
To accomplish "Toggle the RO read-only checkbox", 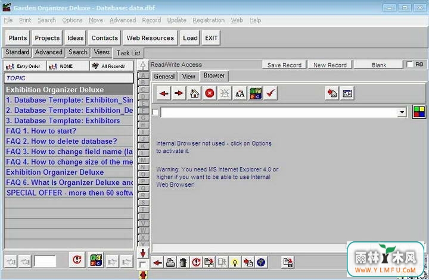I will pos(409,64).
